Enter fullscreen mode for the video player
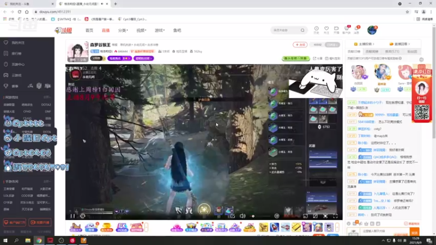The height and width of the screenshot is (245, 436). coord(335,216)
